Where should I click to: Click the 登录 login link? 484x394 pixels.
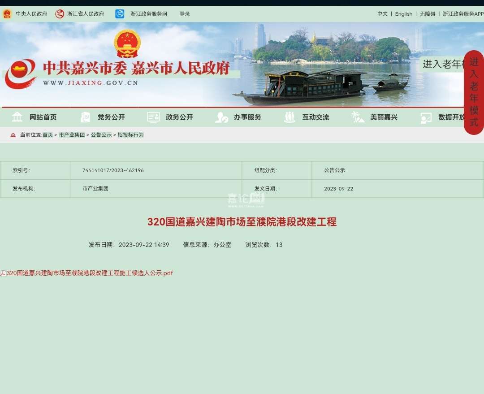185,14
